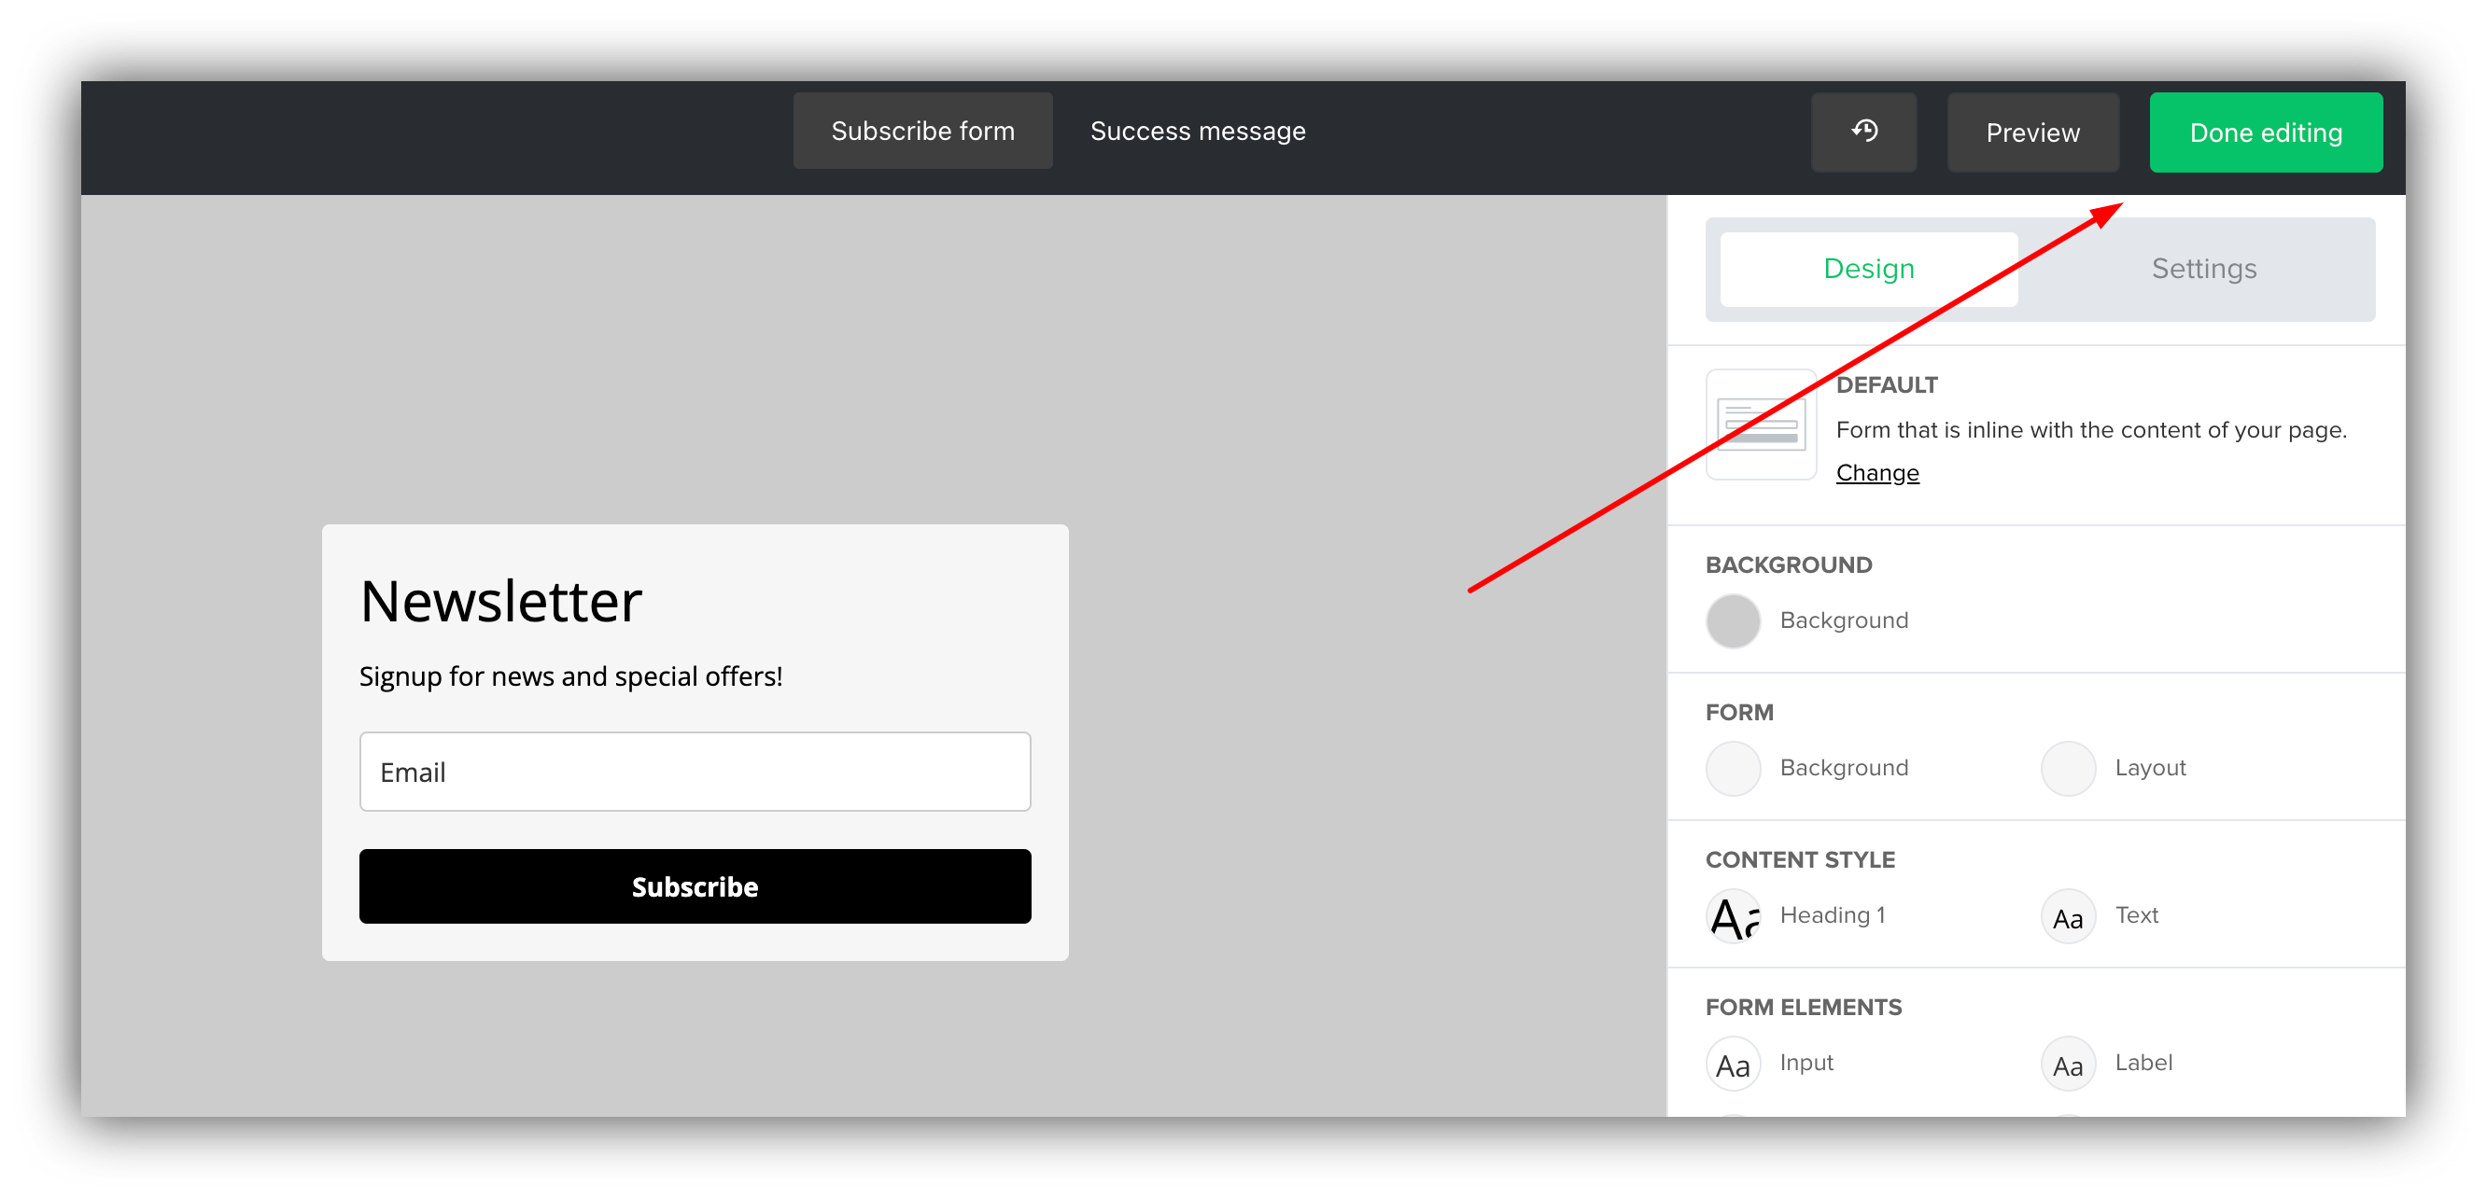Click the default form template thumbnail
Screen dimensions: 2487x1198
point(1759,425)
